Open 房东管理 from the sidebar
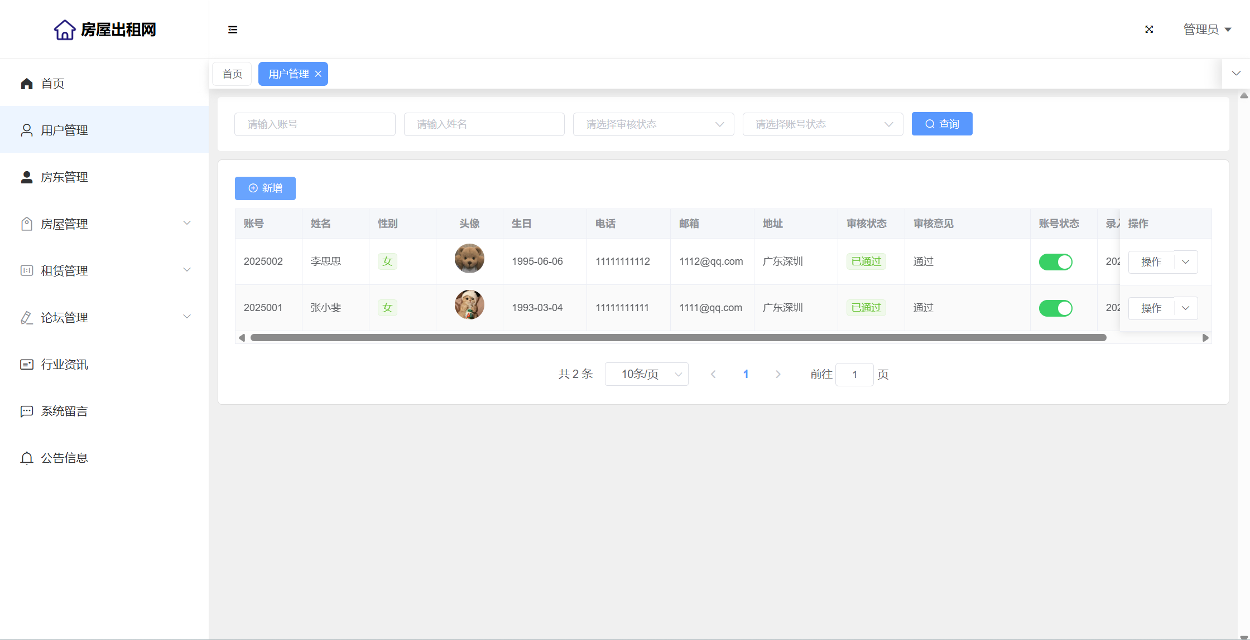This screenshot has width=1250, height=640. (64, 177)
